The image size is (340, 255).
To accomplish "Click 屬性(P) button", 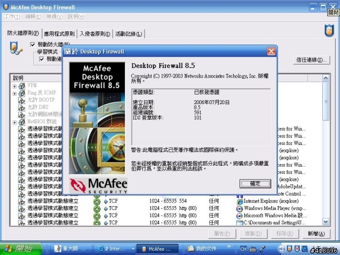I will click(x=222, y=234).
